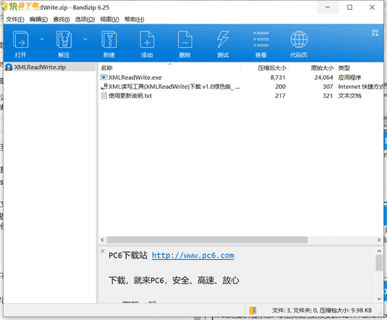Click the comment pane vertical scrollbar thumb
This screenshot has width=387, height=320.
tap(379, 263)
